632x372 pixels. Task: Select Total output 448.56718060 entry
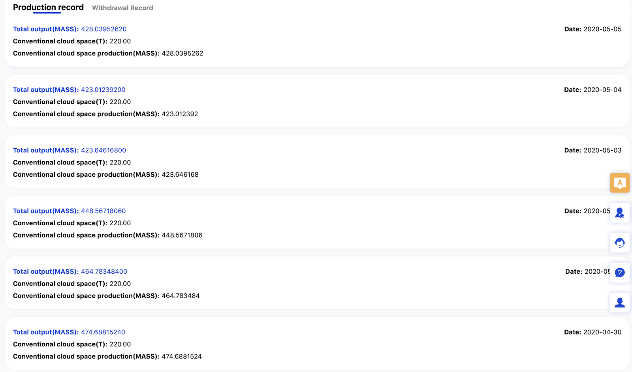[x=69, y=211]
